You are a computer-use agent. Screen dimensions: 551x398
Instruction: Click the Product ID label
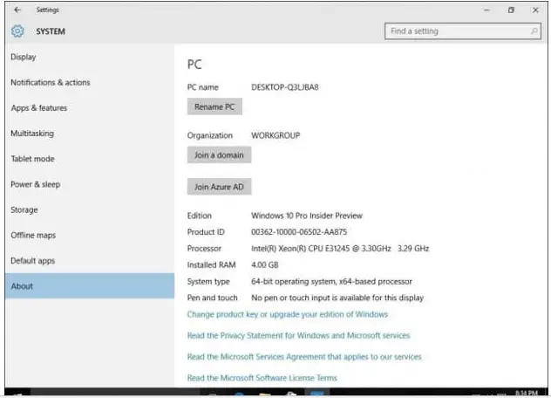(x=206, y=232)
